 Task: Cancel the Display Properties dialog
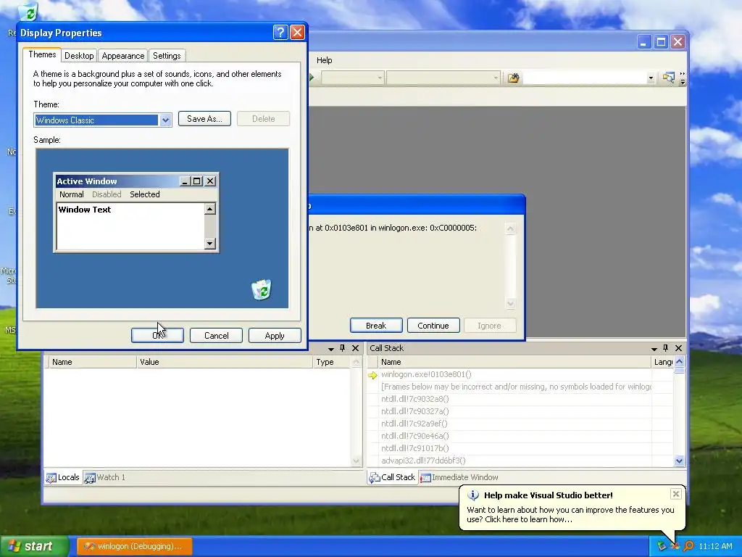coord(216,335)
